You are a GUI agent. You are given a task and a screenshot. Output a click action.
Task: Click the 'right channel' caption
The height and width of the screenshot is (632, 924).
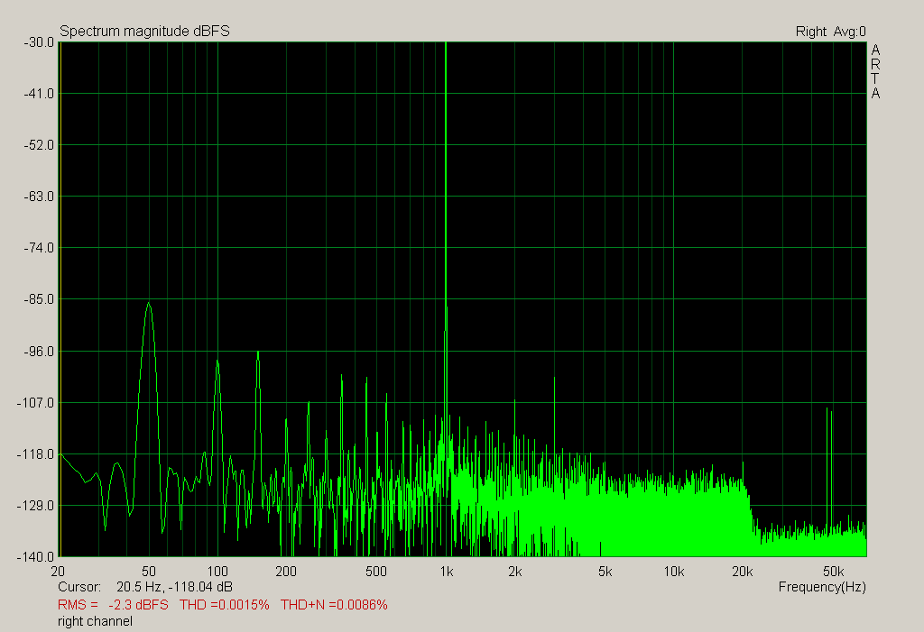pyautogui.click(x=95, y=621)
